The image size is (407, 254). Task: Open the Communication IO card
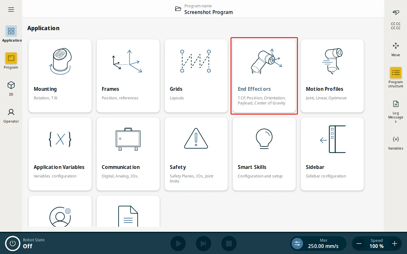click(x=128, y=154)
